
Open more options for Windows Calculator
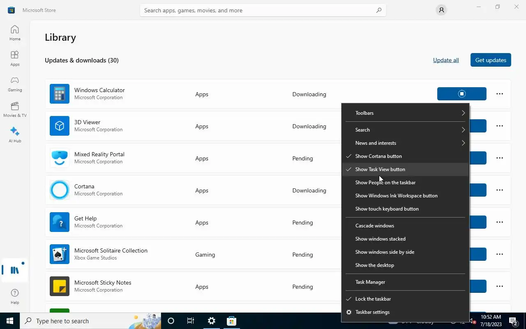click(x=500, y=94)
